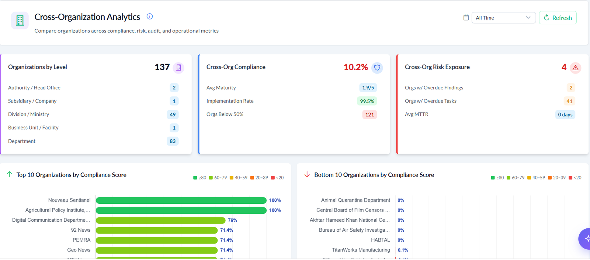
Task: Select the Central Board of Film Censors label
Action: pyautogui.click(x=353, y=210)
